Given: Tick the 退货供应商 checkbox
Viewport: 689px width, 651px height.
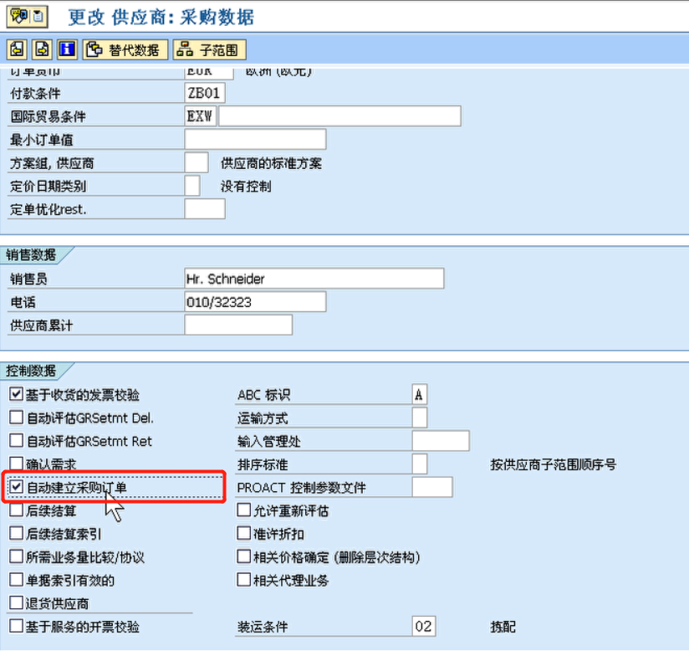Looking at the screenshot, I should (14, 603).
